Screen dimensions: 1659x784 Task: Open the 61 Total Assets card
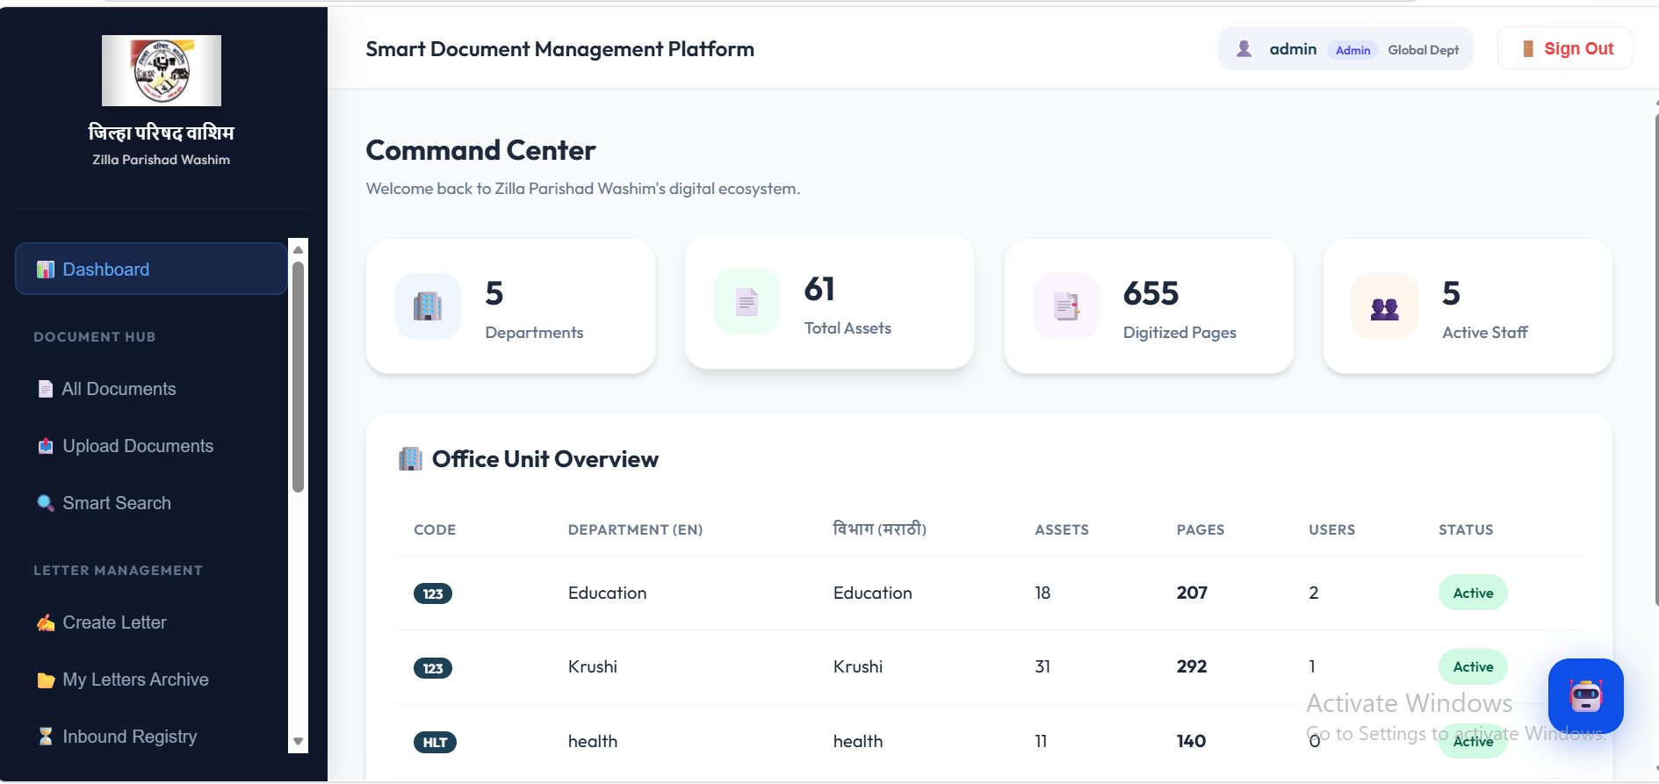(829, 302)
